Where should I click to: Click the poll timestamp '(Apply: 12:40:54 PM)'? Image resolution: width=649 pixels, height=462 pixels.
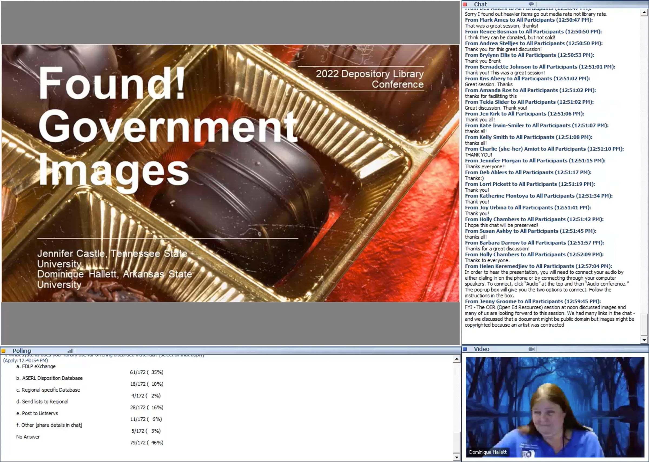(x=26, y=361)
